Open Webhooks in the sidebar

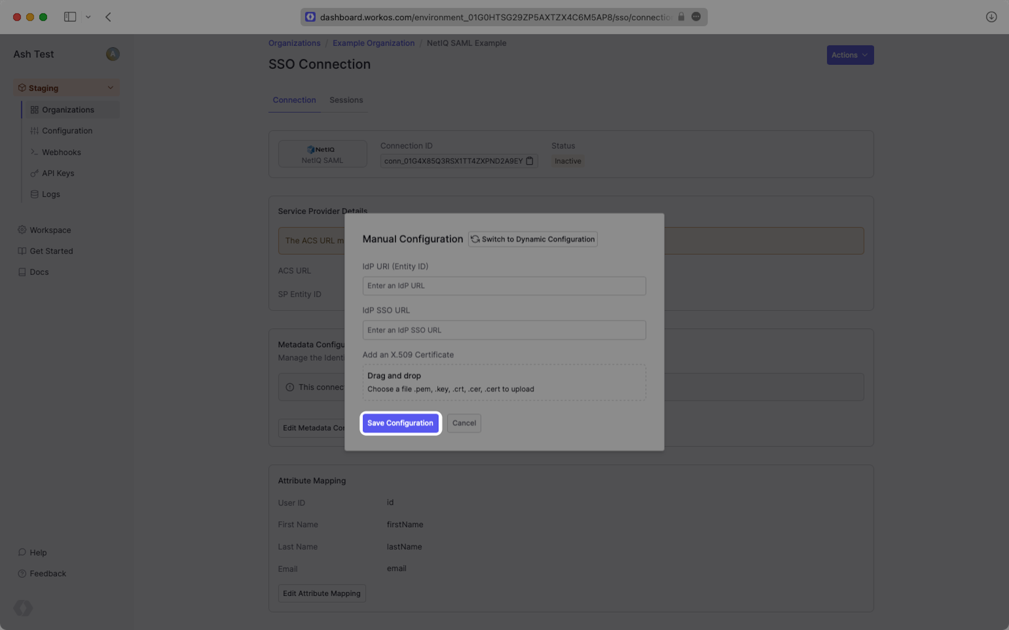pyautogui.click(x=61, y=152)
